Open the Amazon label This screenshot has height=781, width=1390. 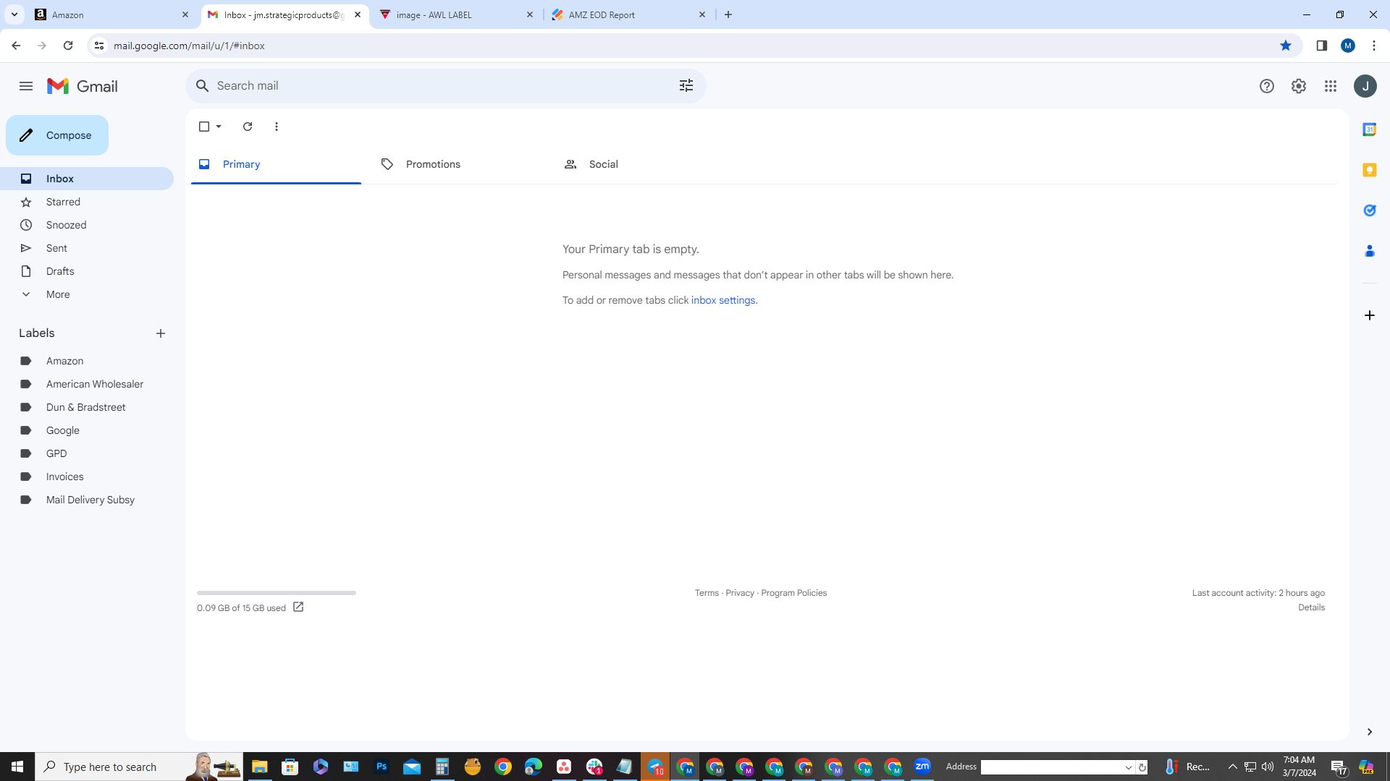tap(87, 361)
